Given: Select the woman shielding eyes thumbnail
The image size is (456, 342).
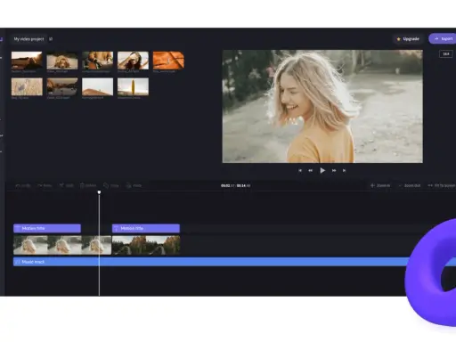Looking at the screenshot, I should (133, 61).
